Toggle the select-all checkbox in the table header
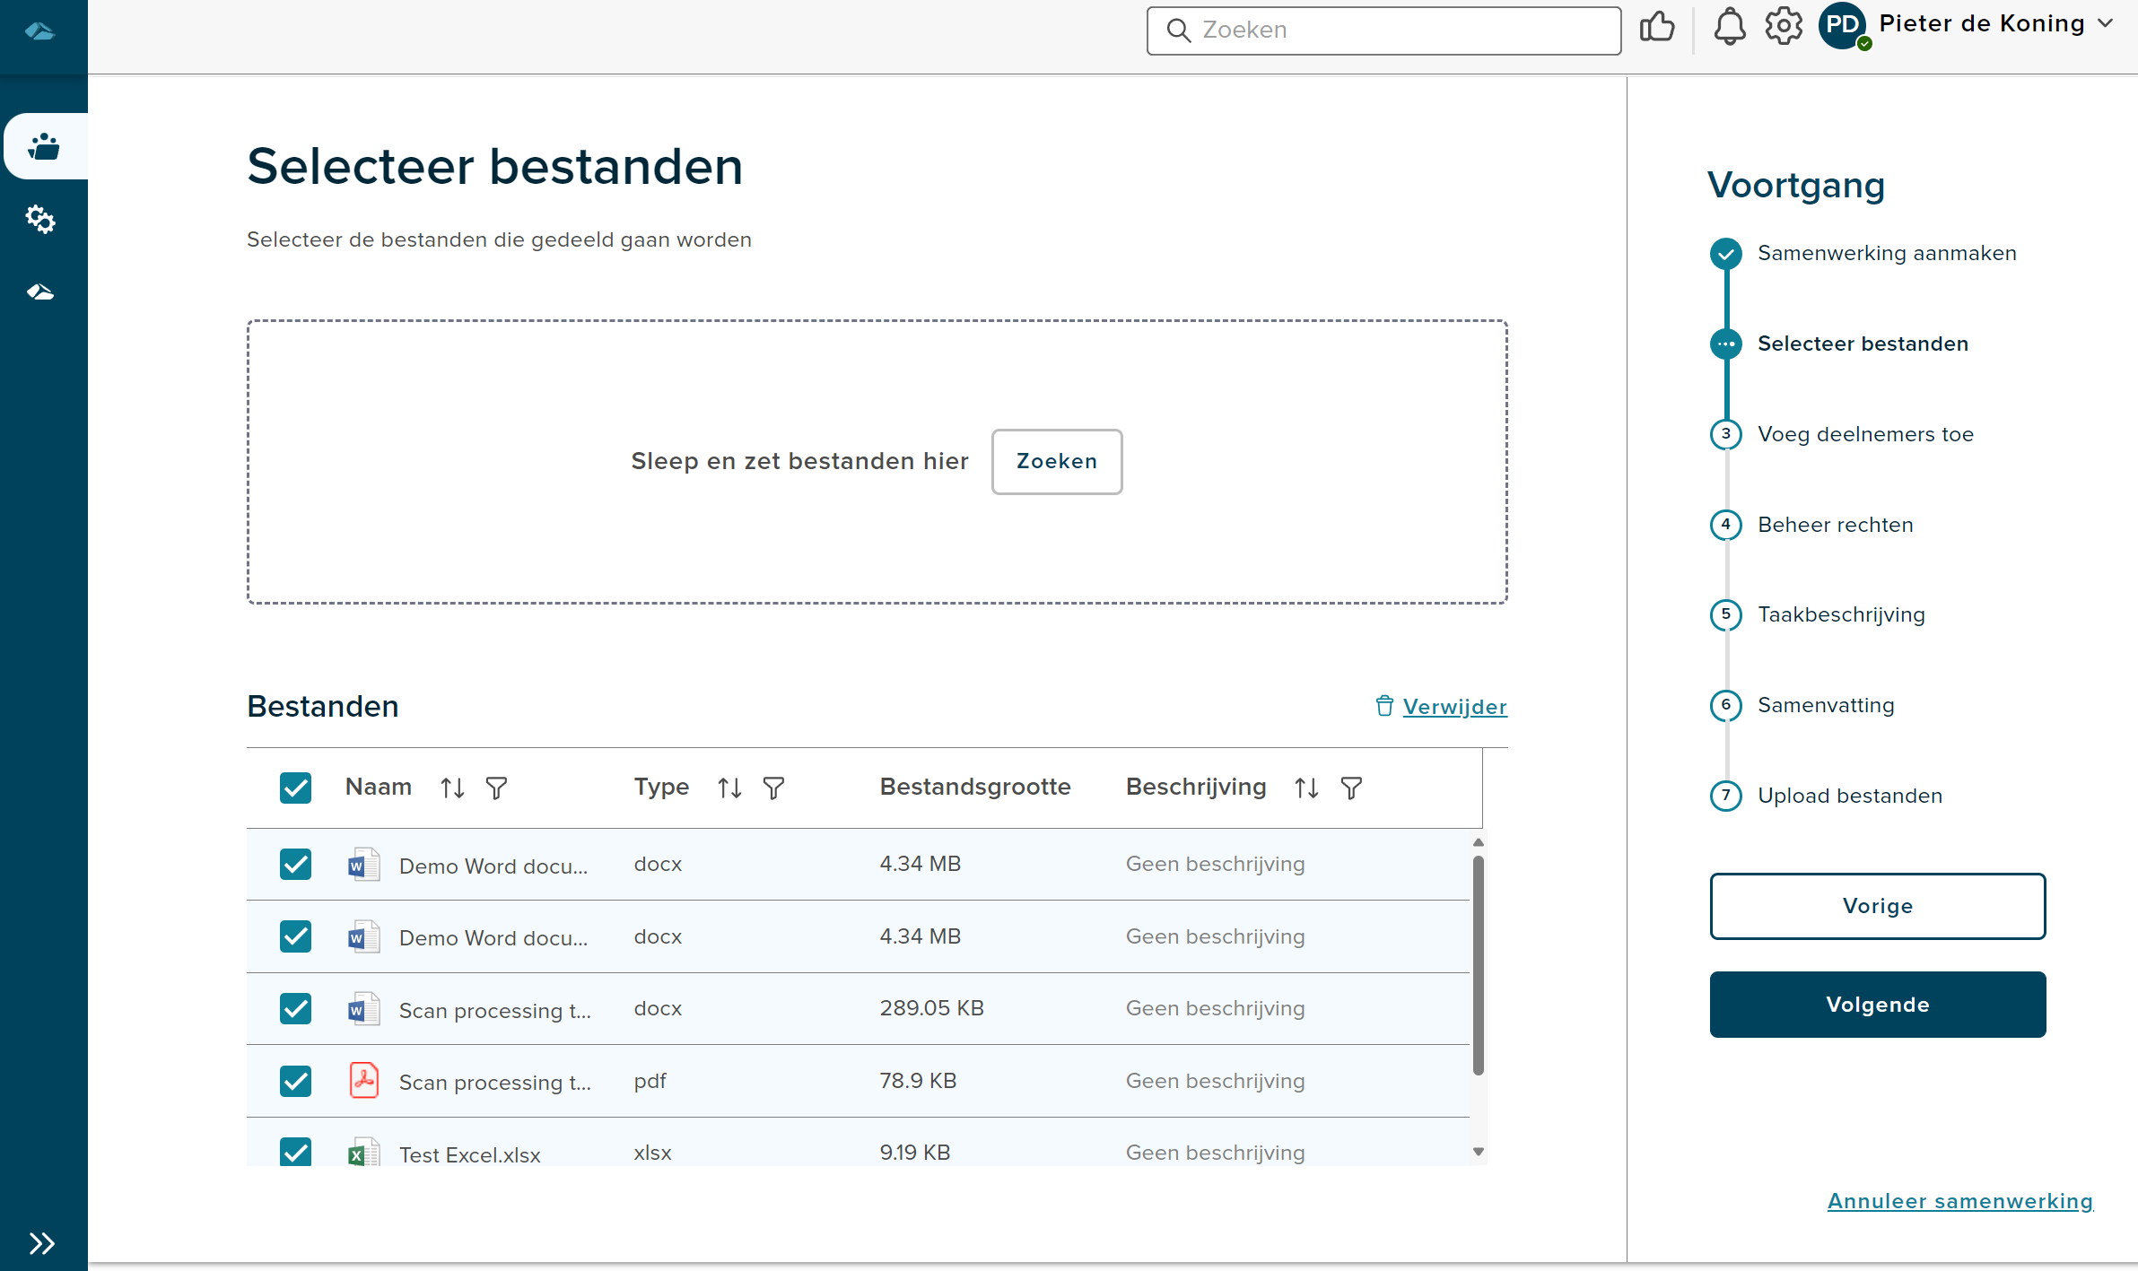Screen dimensions: 2138x1271 [x=295, y=788]
